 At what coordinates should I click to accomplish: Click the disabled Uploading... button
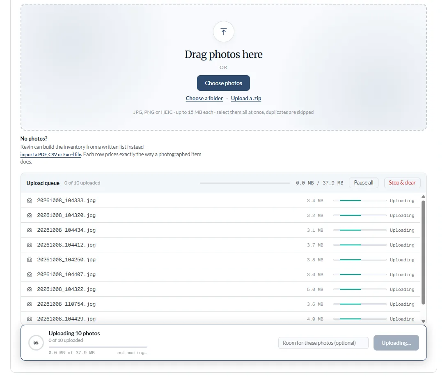396,343
